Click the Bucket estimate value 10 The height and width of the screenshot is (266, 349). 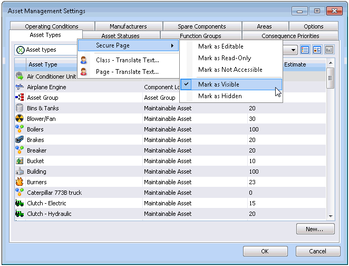[252, 161]
